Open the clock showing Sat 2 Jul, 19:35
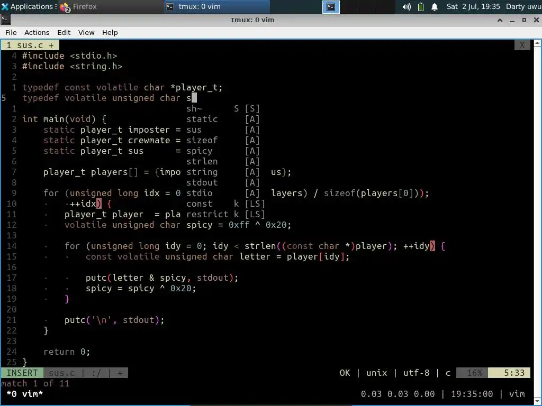This screenshot has height=406, width=542. click(473, 6)
